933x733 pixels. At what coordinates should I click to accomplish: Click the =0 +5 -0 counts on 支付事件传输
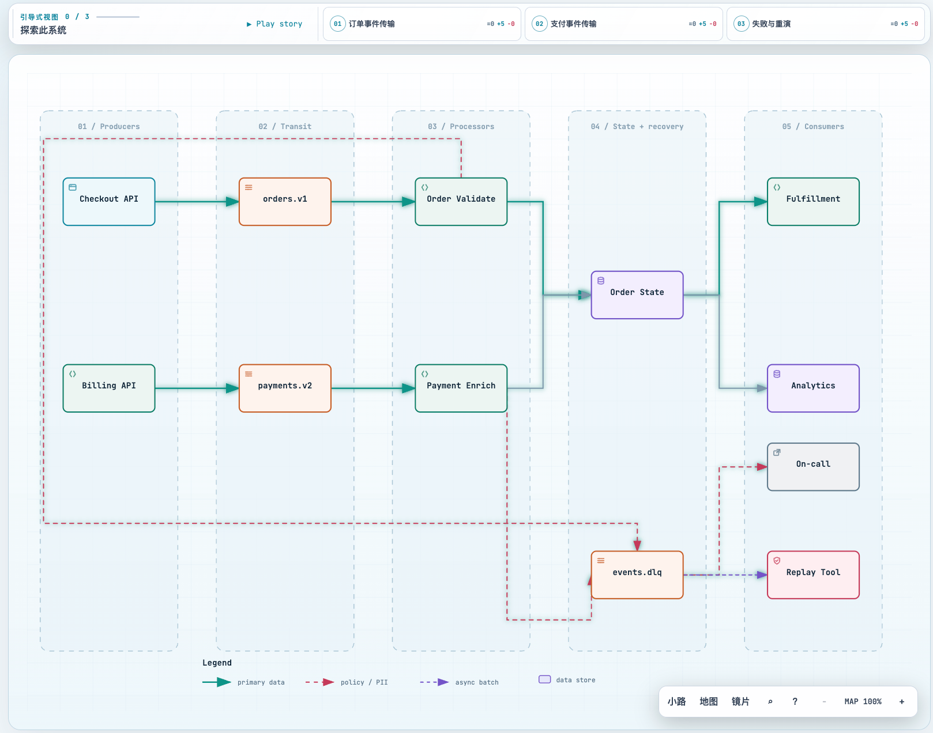click(x=702, y=24)
